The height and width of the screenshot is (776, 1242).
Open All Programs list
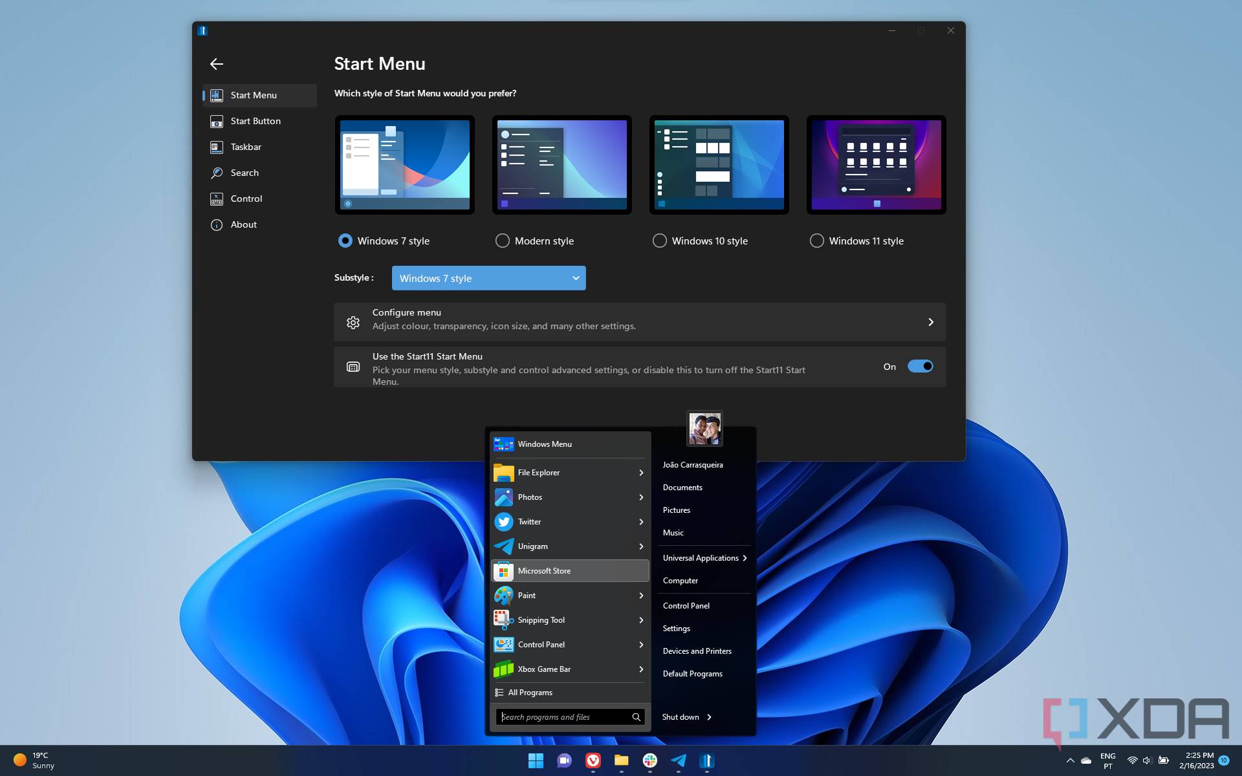[x=569, y=693]
